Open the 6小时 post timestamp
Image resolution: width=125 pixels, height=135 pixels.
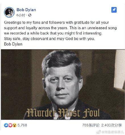[x=21, y=15]
